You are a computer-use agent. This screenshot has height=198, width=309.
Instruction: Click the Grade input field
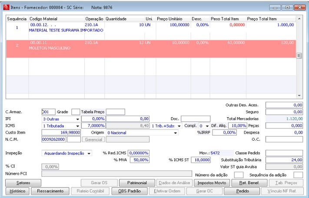[76, 112]
